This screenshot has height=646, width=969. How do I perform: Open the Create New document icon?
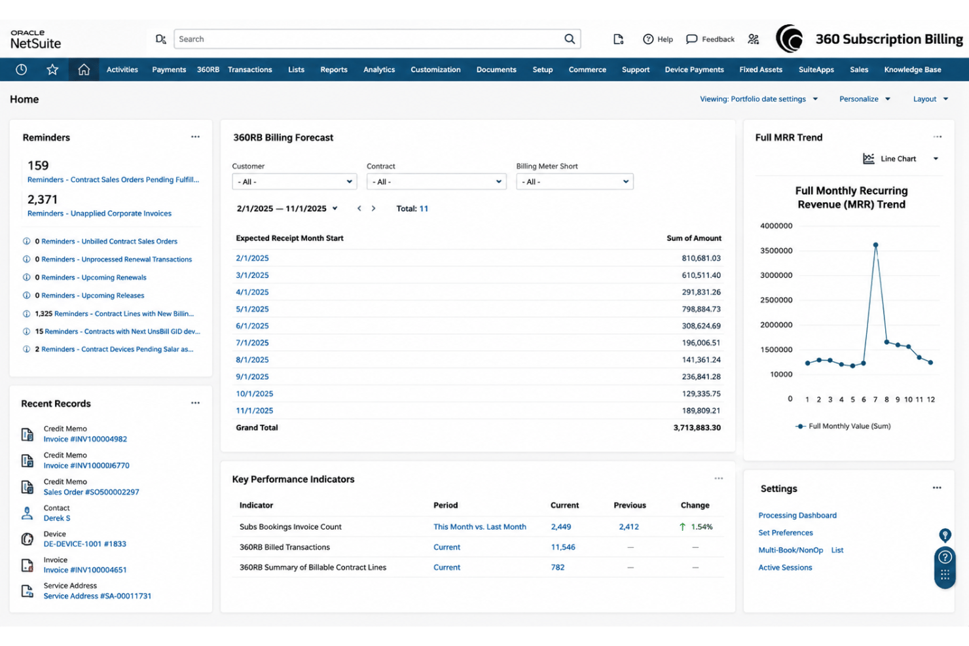tap(618, 39)
